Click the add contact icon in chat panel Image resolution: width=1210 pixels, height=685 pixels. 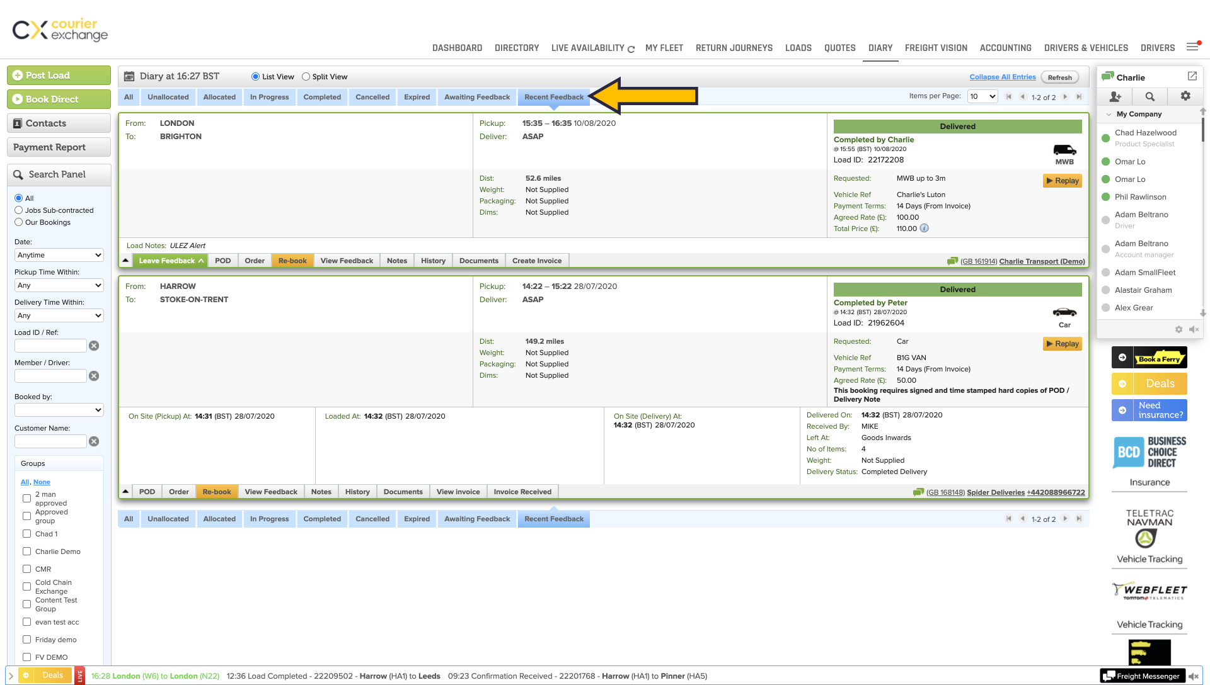(x=1115, y=96)
